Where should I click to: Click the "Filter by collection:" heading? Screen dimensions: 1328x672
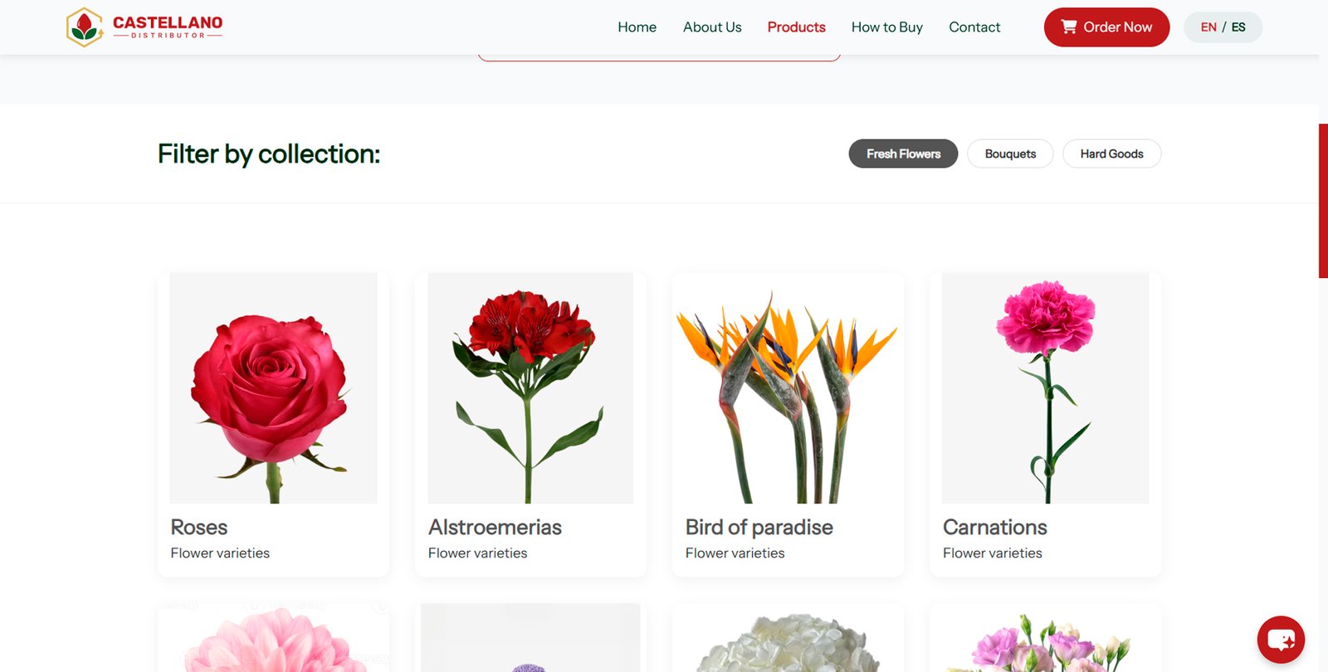[269, 154]
